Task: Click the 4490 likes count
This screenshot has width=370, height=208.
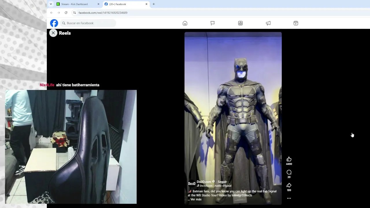Action: 289,164
